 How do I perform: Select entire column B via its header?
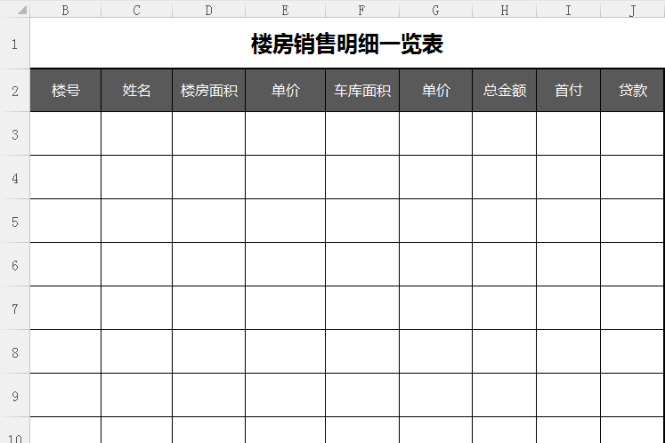coord(66,10)
